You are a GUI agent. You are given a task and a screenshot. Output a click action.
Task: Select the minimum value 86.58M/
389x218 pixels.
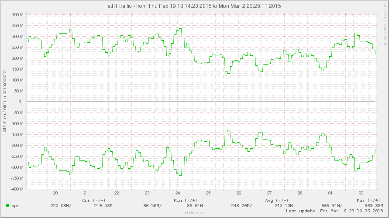(152, 206)
